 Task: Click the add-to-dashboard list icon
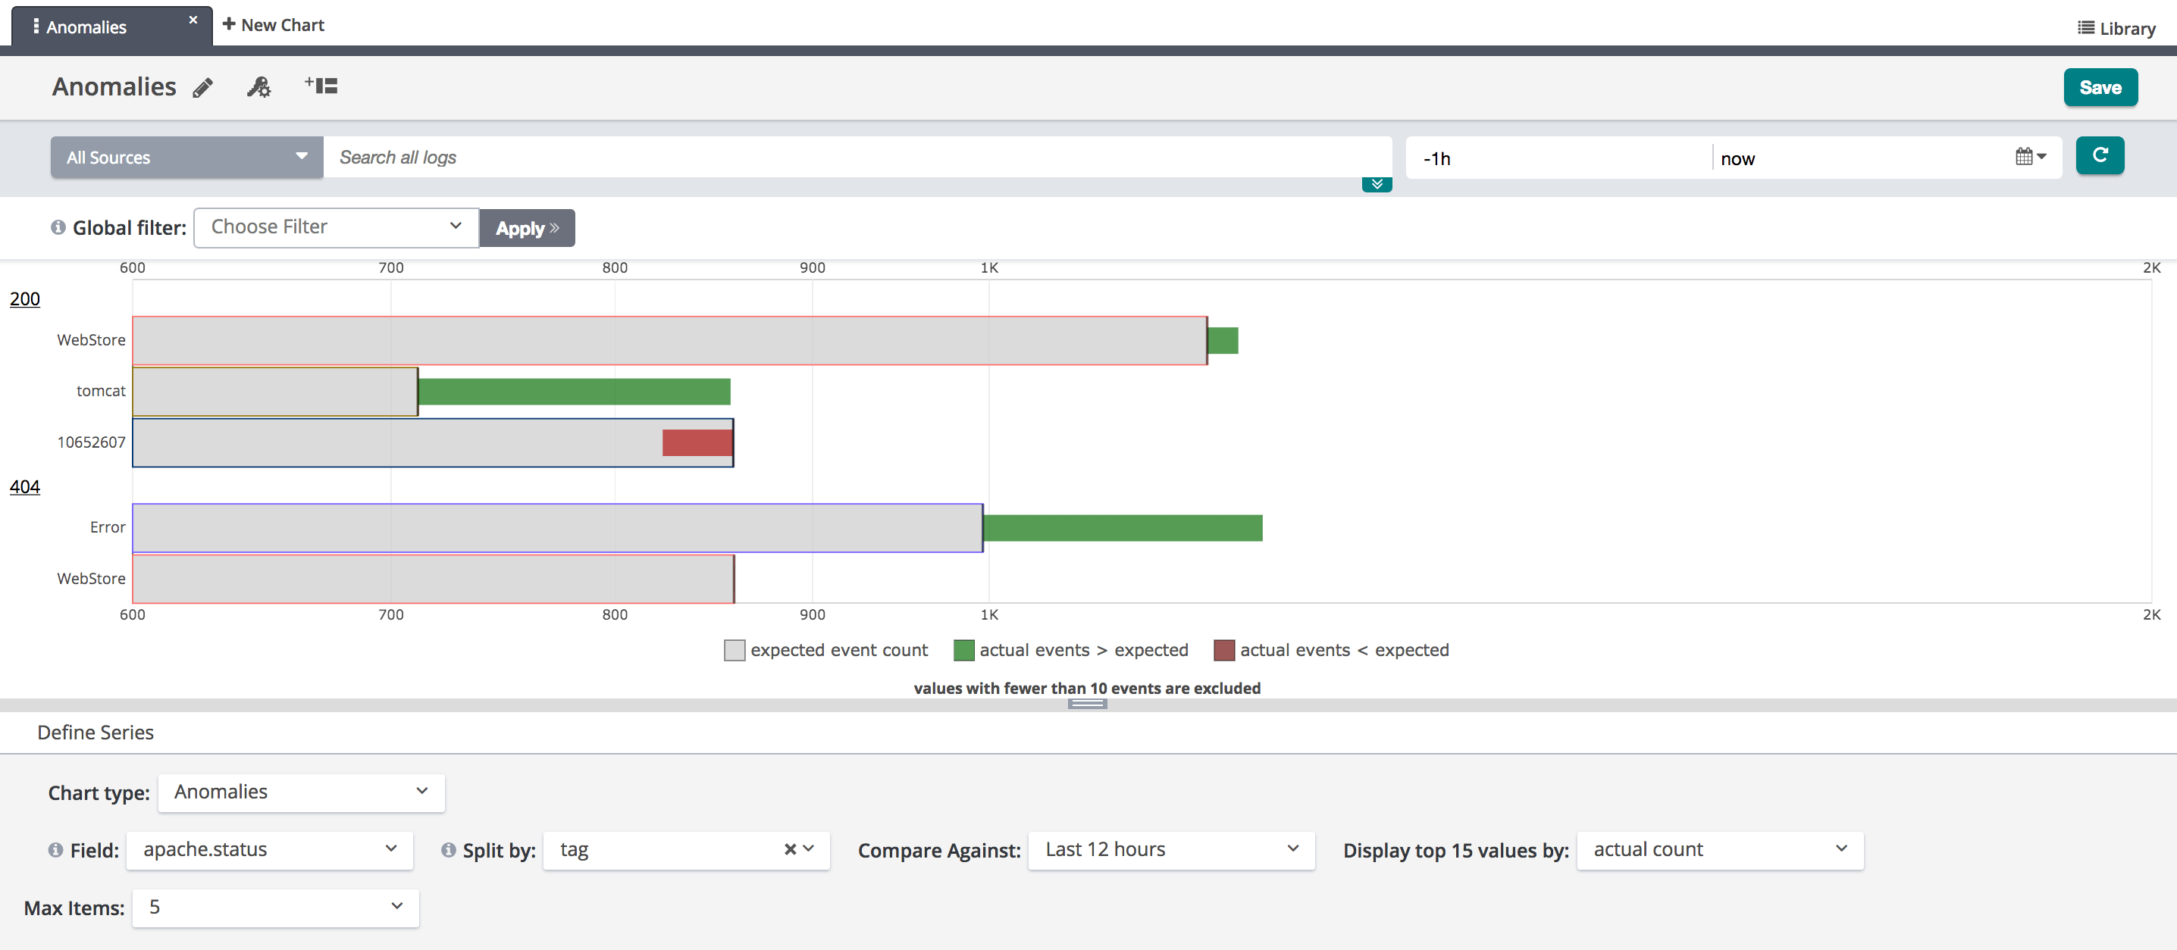[x=321, y=86]
